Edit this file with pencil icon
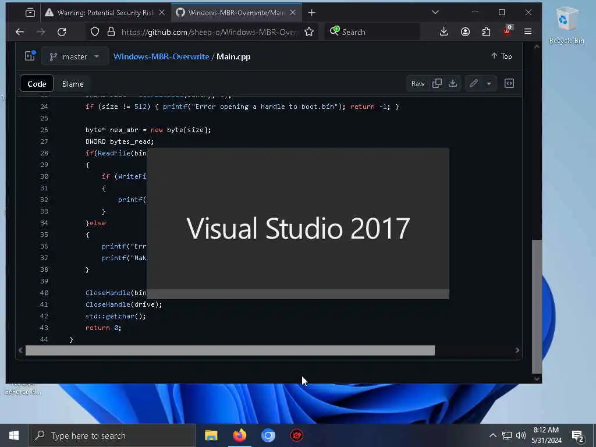 (474, 84)
